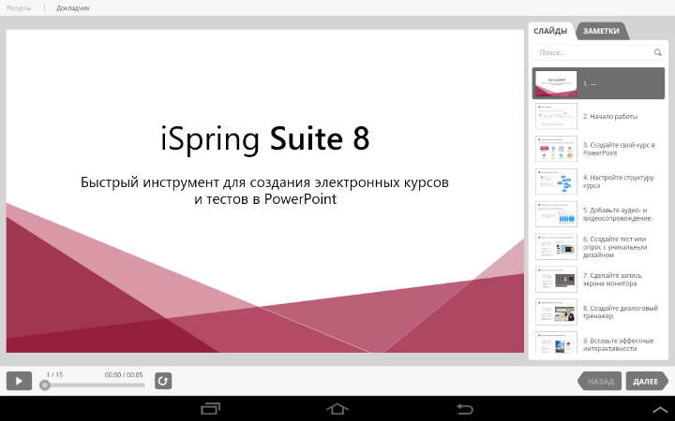Open thumbnail for Создайте тест или опрос
675x421 pixels.
556,247
